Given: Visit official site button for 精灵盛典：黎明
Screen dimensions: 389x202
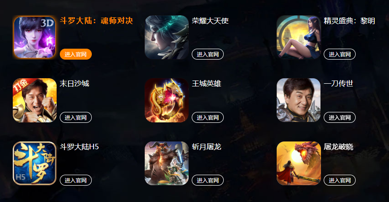Looking at the screenshot, I should pyautogui.click(x=340, y=54).
